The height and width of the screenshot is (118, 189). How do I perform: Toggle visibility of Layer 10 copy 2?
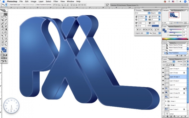[x=163, y=81]
